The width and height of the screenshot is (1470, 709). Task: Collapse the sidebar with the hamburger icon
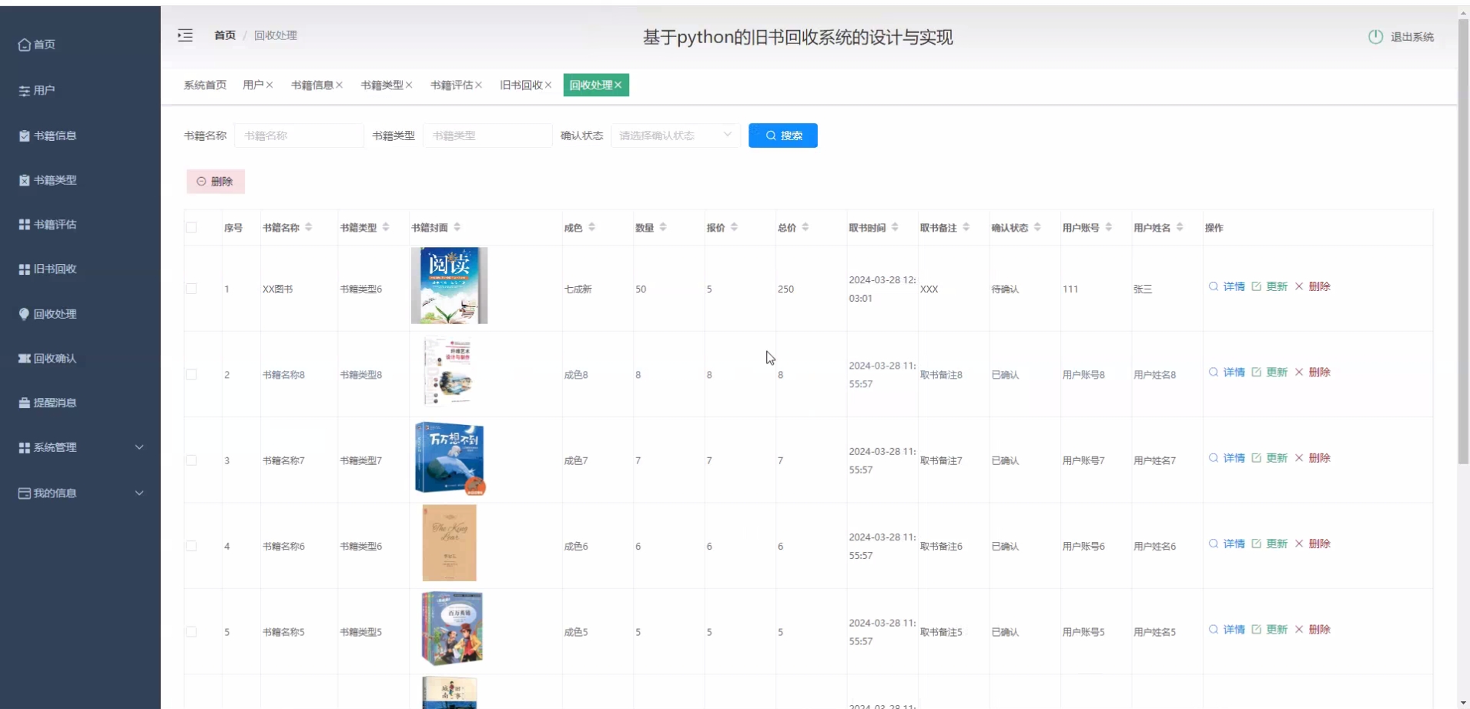click(x=185, y=35)
